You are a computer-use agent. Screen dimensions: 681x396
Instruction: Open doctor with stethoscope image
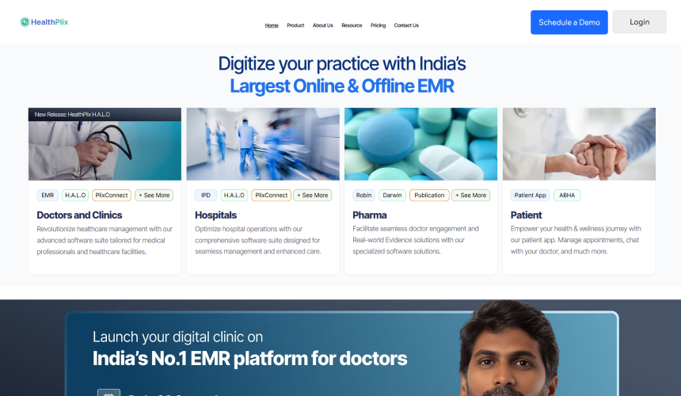coord(105,150)
